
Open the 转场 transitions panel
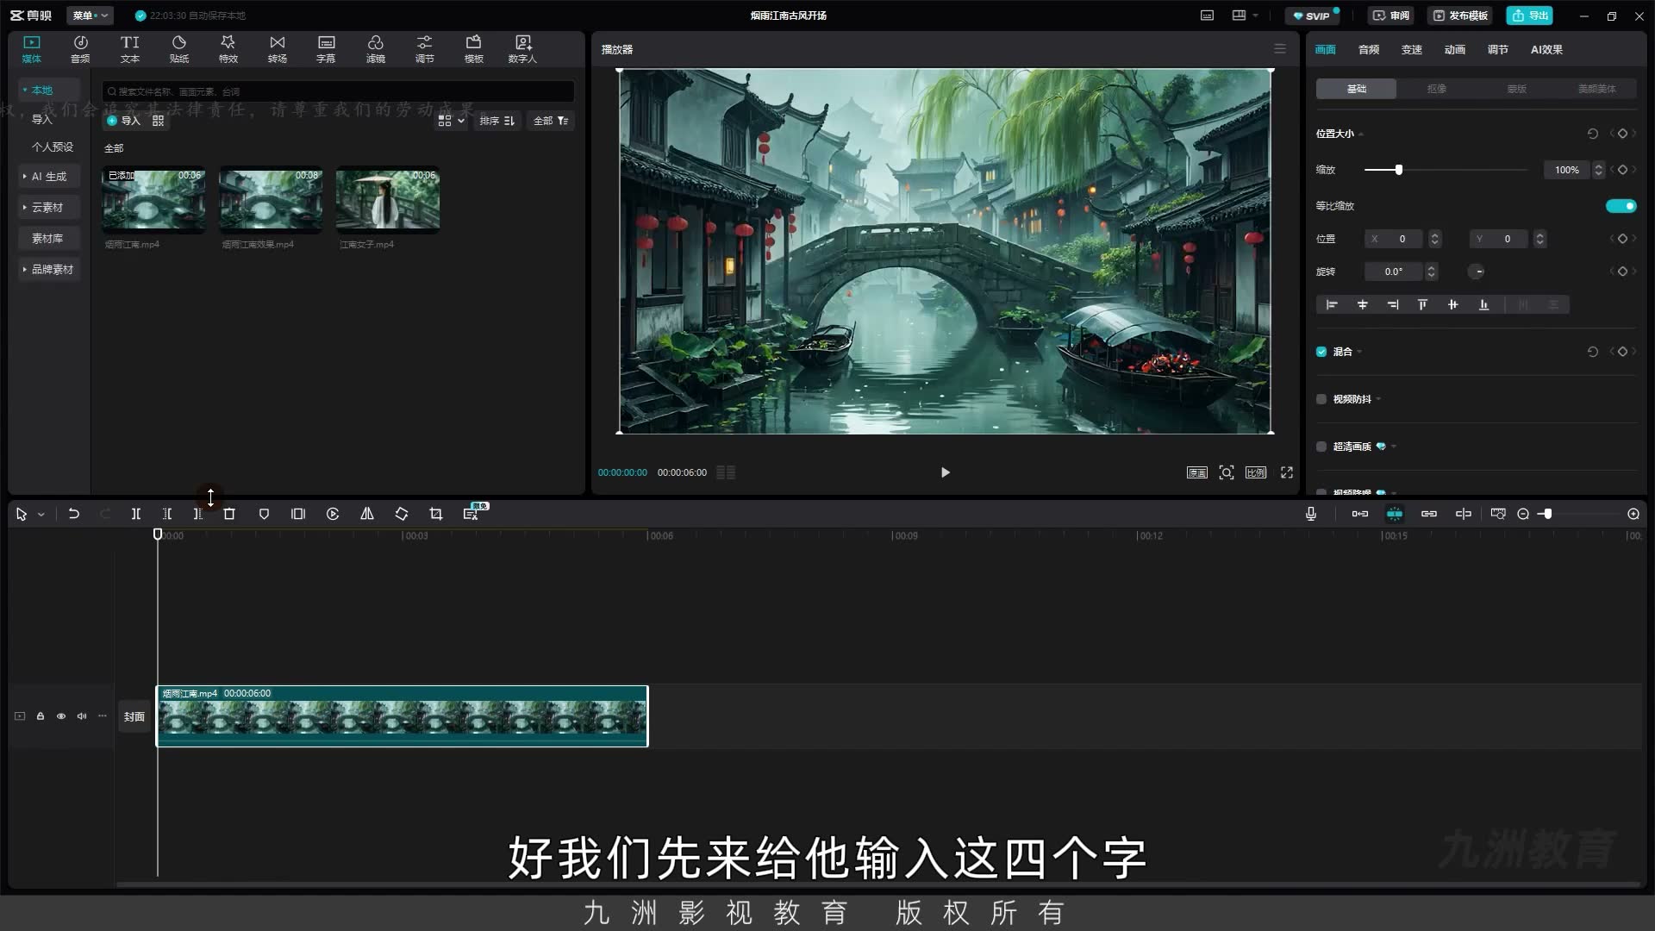tap(278, 49)
